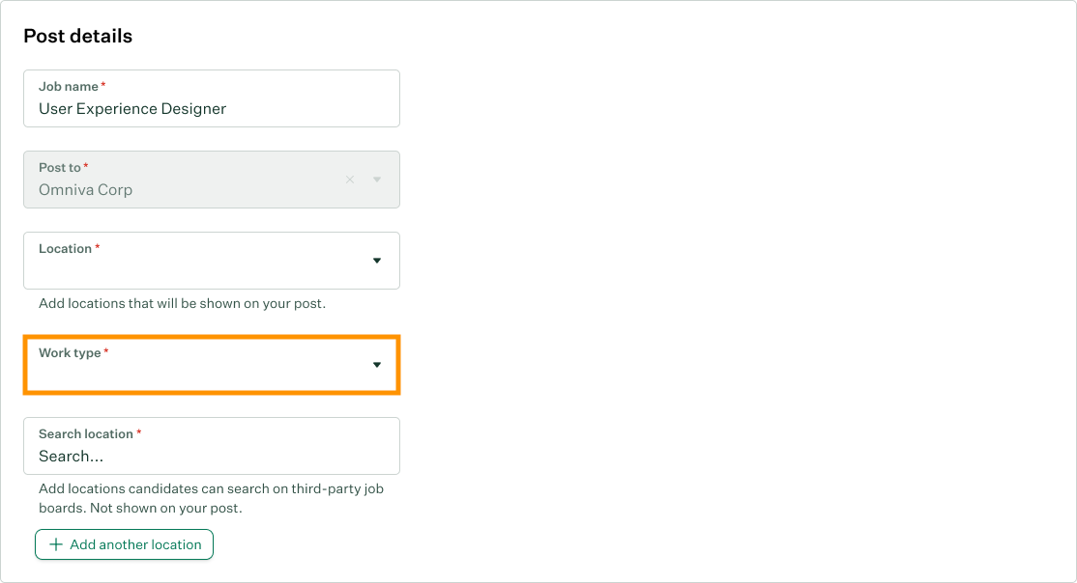This screenshot has width=1077, height=583.
Task: Click inside the empty Location field
Action: click(193, 272)
